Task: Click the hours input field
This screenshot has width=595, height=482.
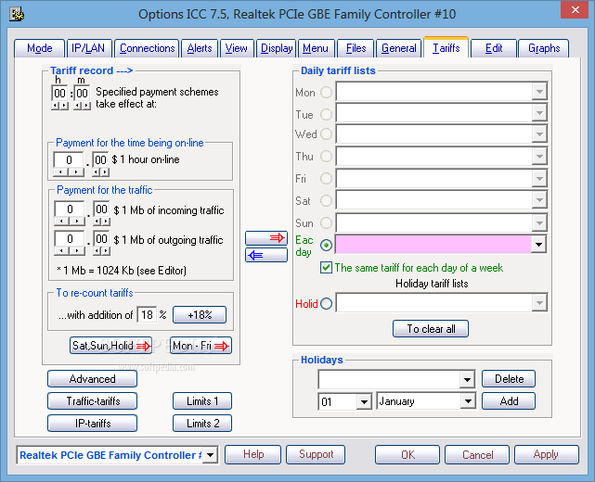Action: (x=59, y=94)
